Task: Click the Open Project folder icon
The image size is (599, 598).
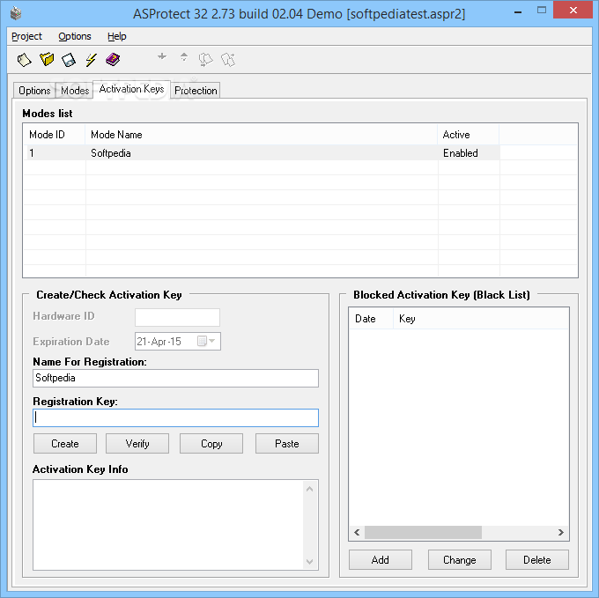Action: point(47,60)
